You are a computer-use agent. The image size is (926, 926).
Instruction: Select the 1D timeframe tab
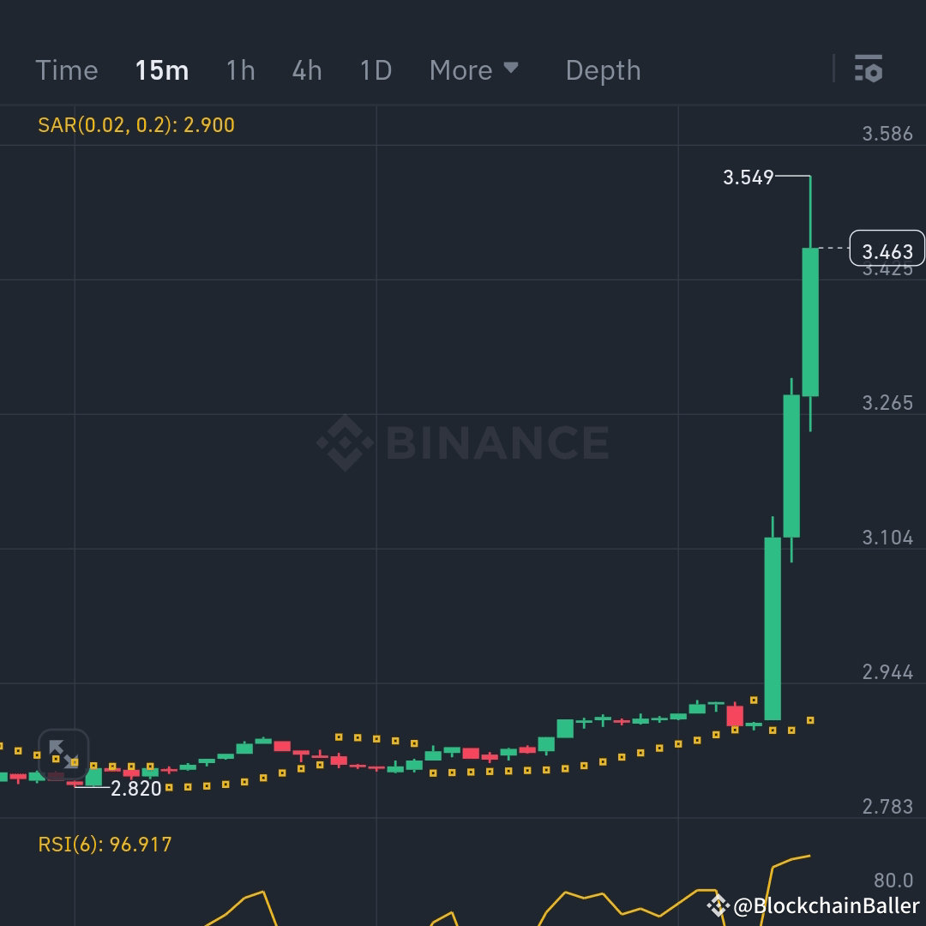click(x=375, y=70)
